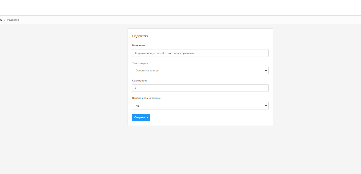Focus the Сортировка input field
Image resolution: width=361 pixels, height=174 pixels.
200,88
